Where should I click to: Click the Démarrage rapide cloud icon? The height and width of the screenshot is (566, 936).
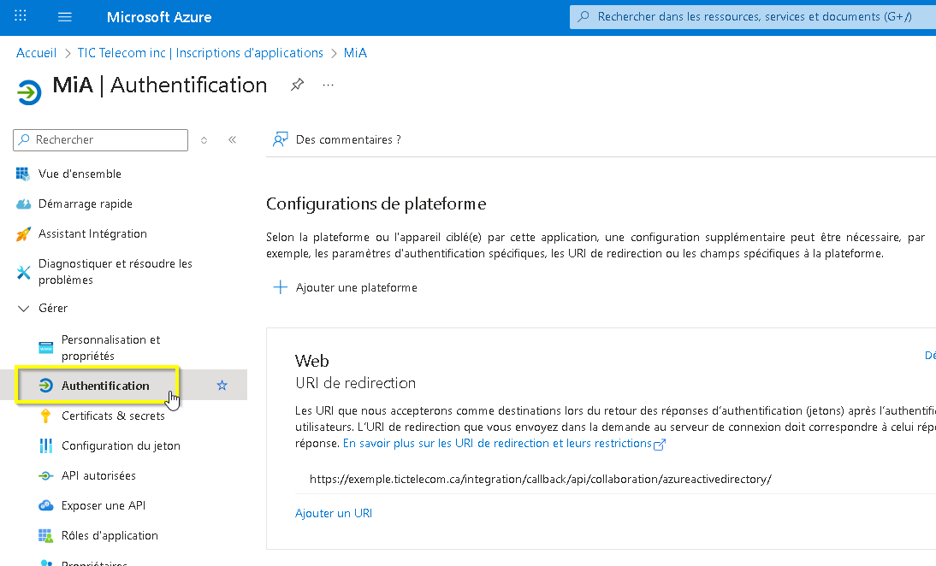click(x=23, y=204)
